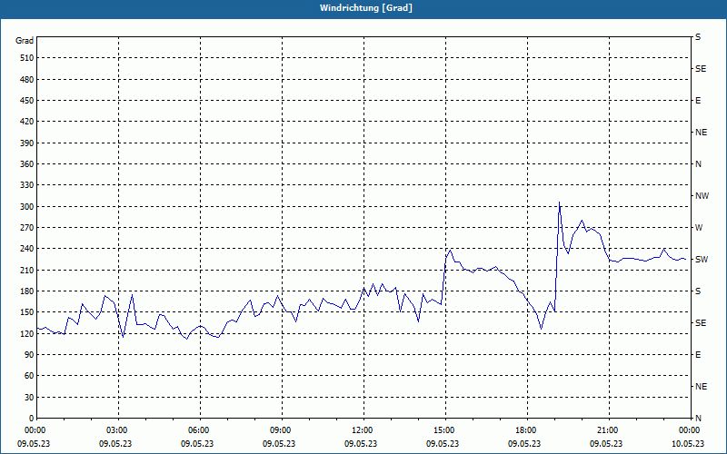Click the 420 y-axis tick label
The image size is (727, 454).
point(27,122)
